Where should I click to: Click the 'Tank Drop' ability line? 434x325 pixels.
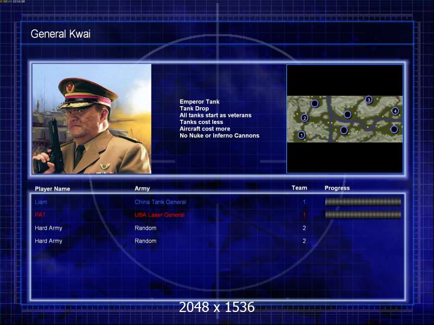point(194,108)
